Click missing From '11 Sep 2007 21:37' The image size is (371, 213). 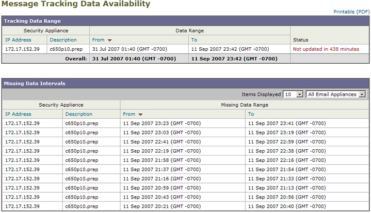(x=162, y=169)
